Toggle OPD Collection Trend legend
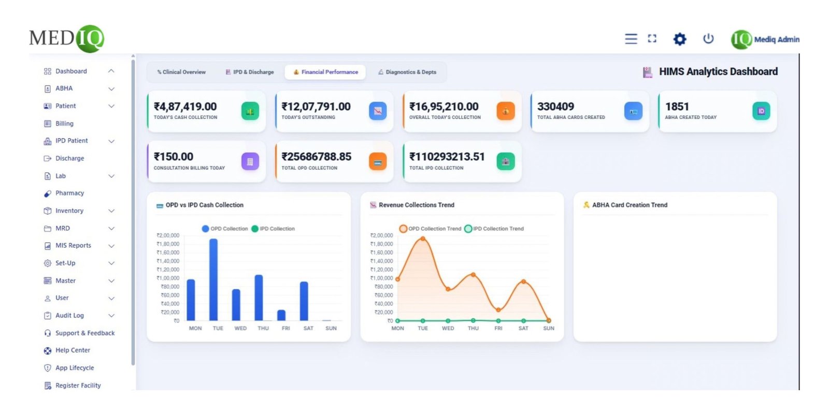 point(430,229)
